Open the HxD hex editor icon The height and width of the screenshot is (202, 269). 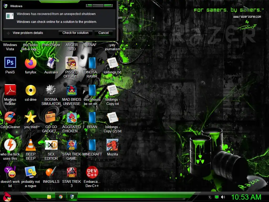(51, 145)
